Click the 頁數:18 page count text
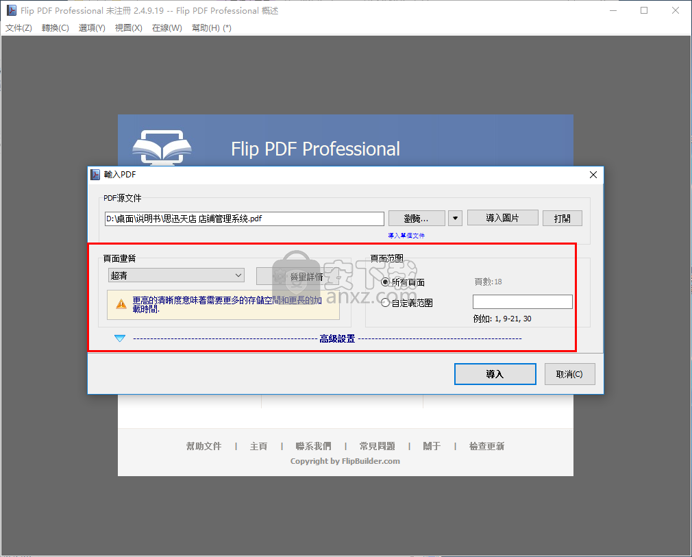692x557 pixels. [x=488, y=282]
